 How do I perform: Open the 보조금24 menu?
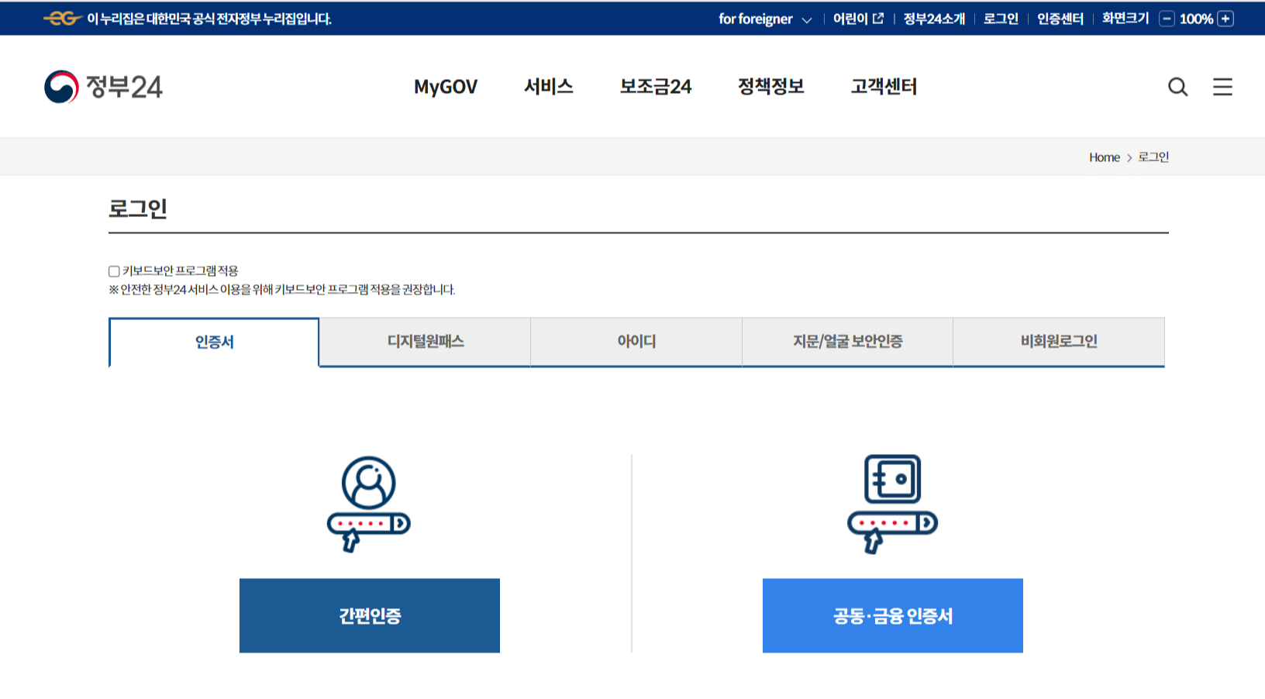655,87
